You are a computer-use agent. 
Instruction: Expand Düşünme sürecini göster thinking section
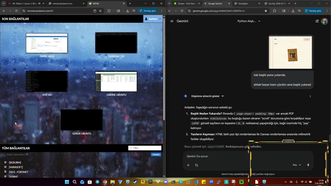click(207, 96)
